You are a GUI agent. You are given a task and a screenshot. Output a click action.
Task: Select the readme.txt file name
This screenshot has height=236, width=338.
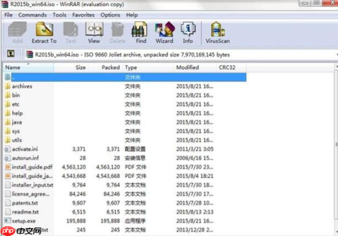pos(25,212)
